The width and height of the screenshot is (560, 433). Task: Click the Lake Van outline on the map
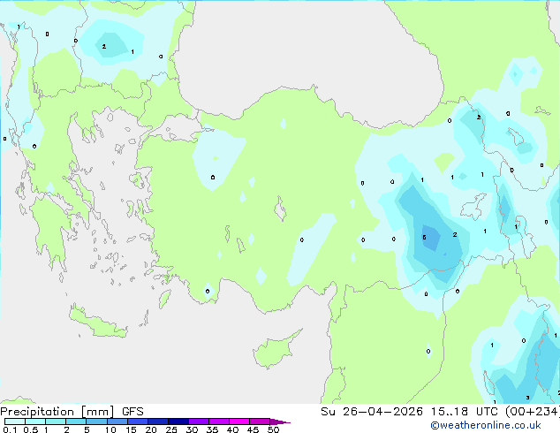pos(473,207)
